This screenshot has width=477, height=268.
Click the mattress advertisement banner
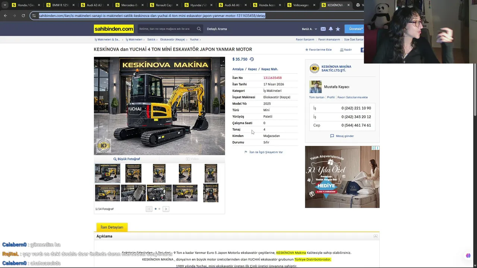(x=342, y=177)
